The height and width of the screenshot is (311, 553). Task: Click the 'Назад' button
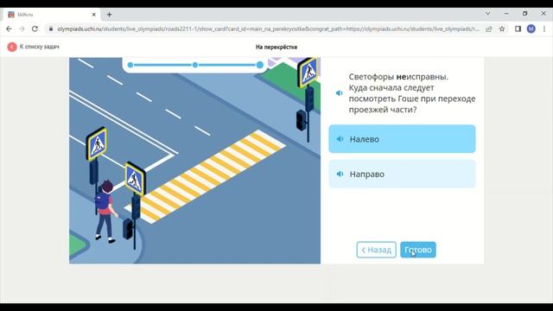click(377, 250)
